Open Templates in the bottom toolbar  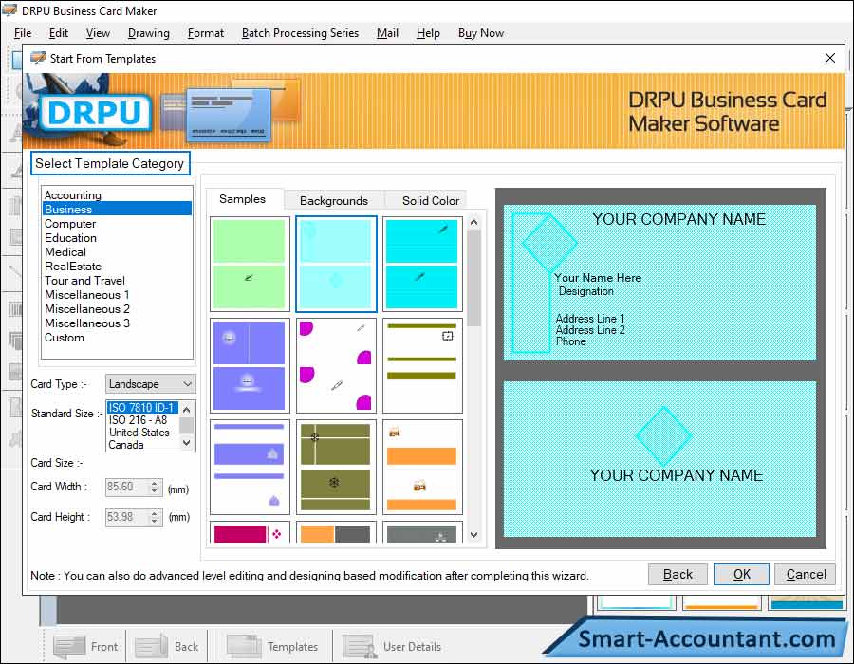[272, 647]
